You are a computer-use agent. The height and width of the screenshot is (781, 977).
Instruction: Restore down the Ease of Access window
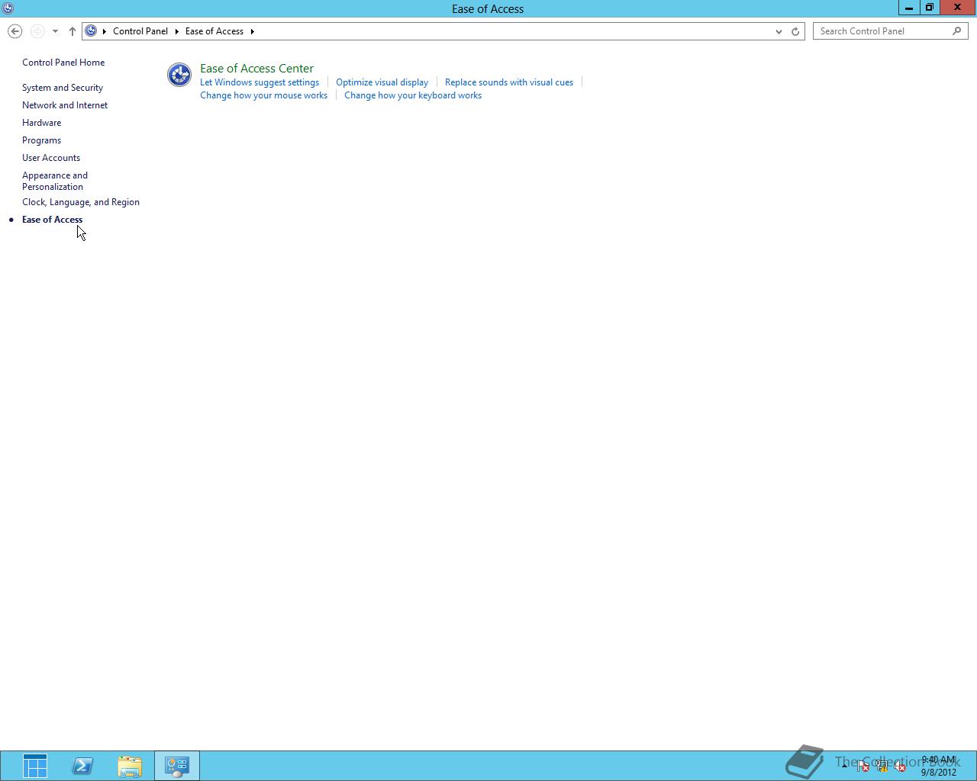930,8
